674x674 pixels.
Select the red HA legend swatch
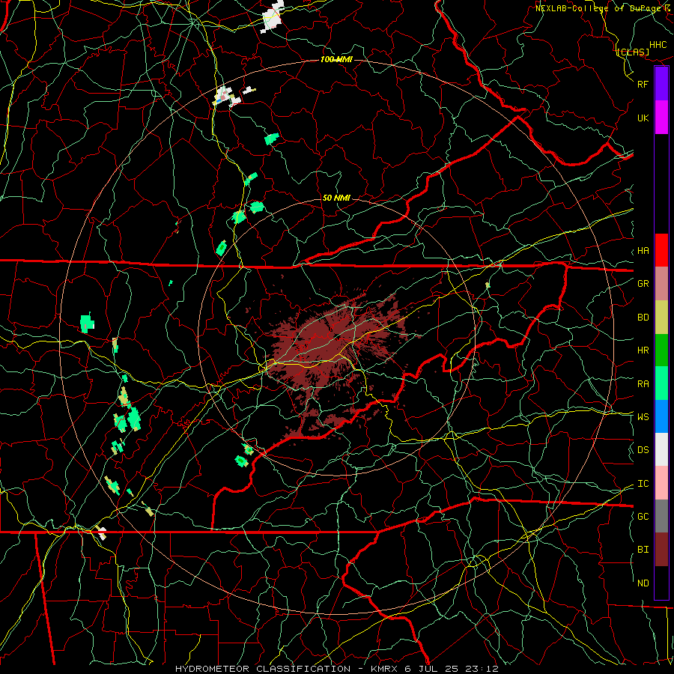coord(661,250)
